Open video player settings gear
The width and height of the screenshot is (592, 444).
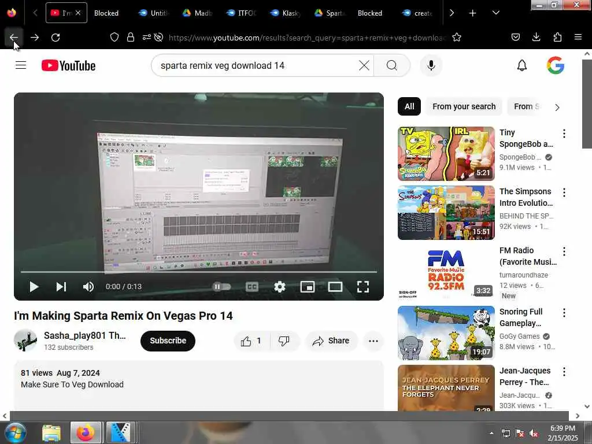click(x=280, y=287)
